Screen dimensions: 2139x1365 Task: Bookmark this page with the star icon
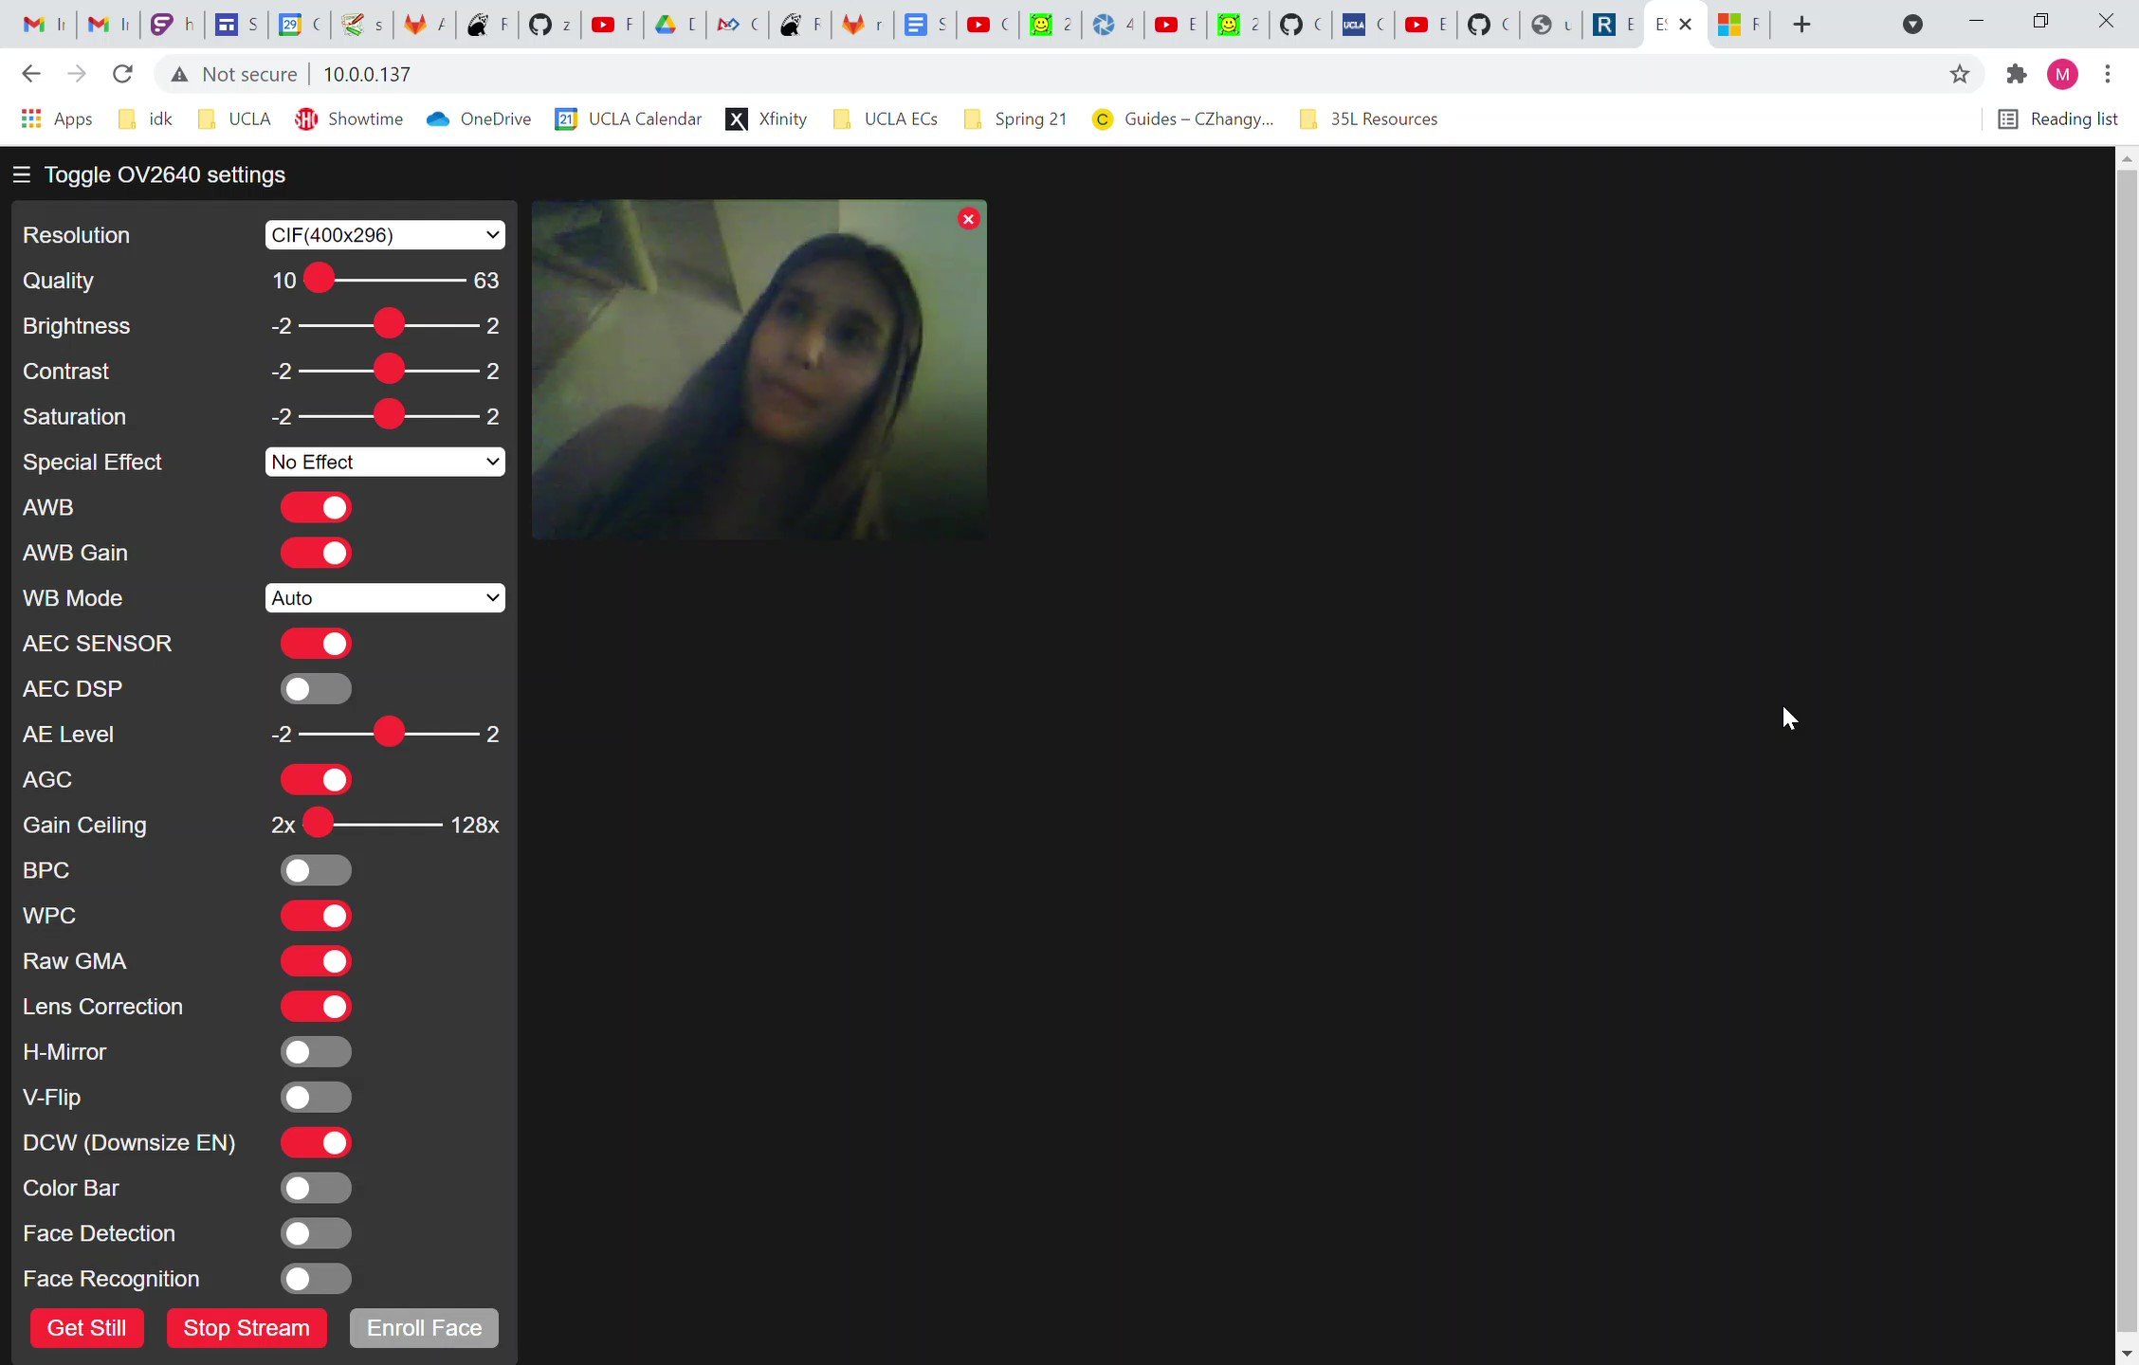pos(1960,74)
